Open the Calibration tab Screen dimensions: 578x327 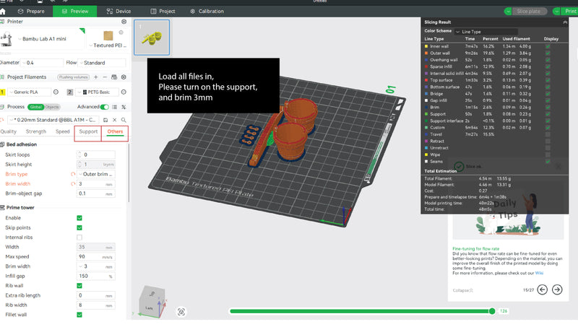point(207,12)
